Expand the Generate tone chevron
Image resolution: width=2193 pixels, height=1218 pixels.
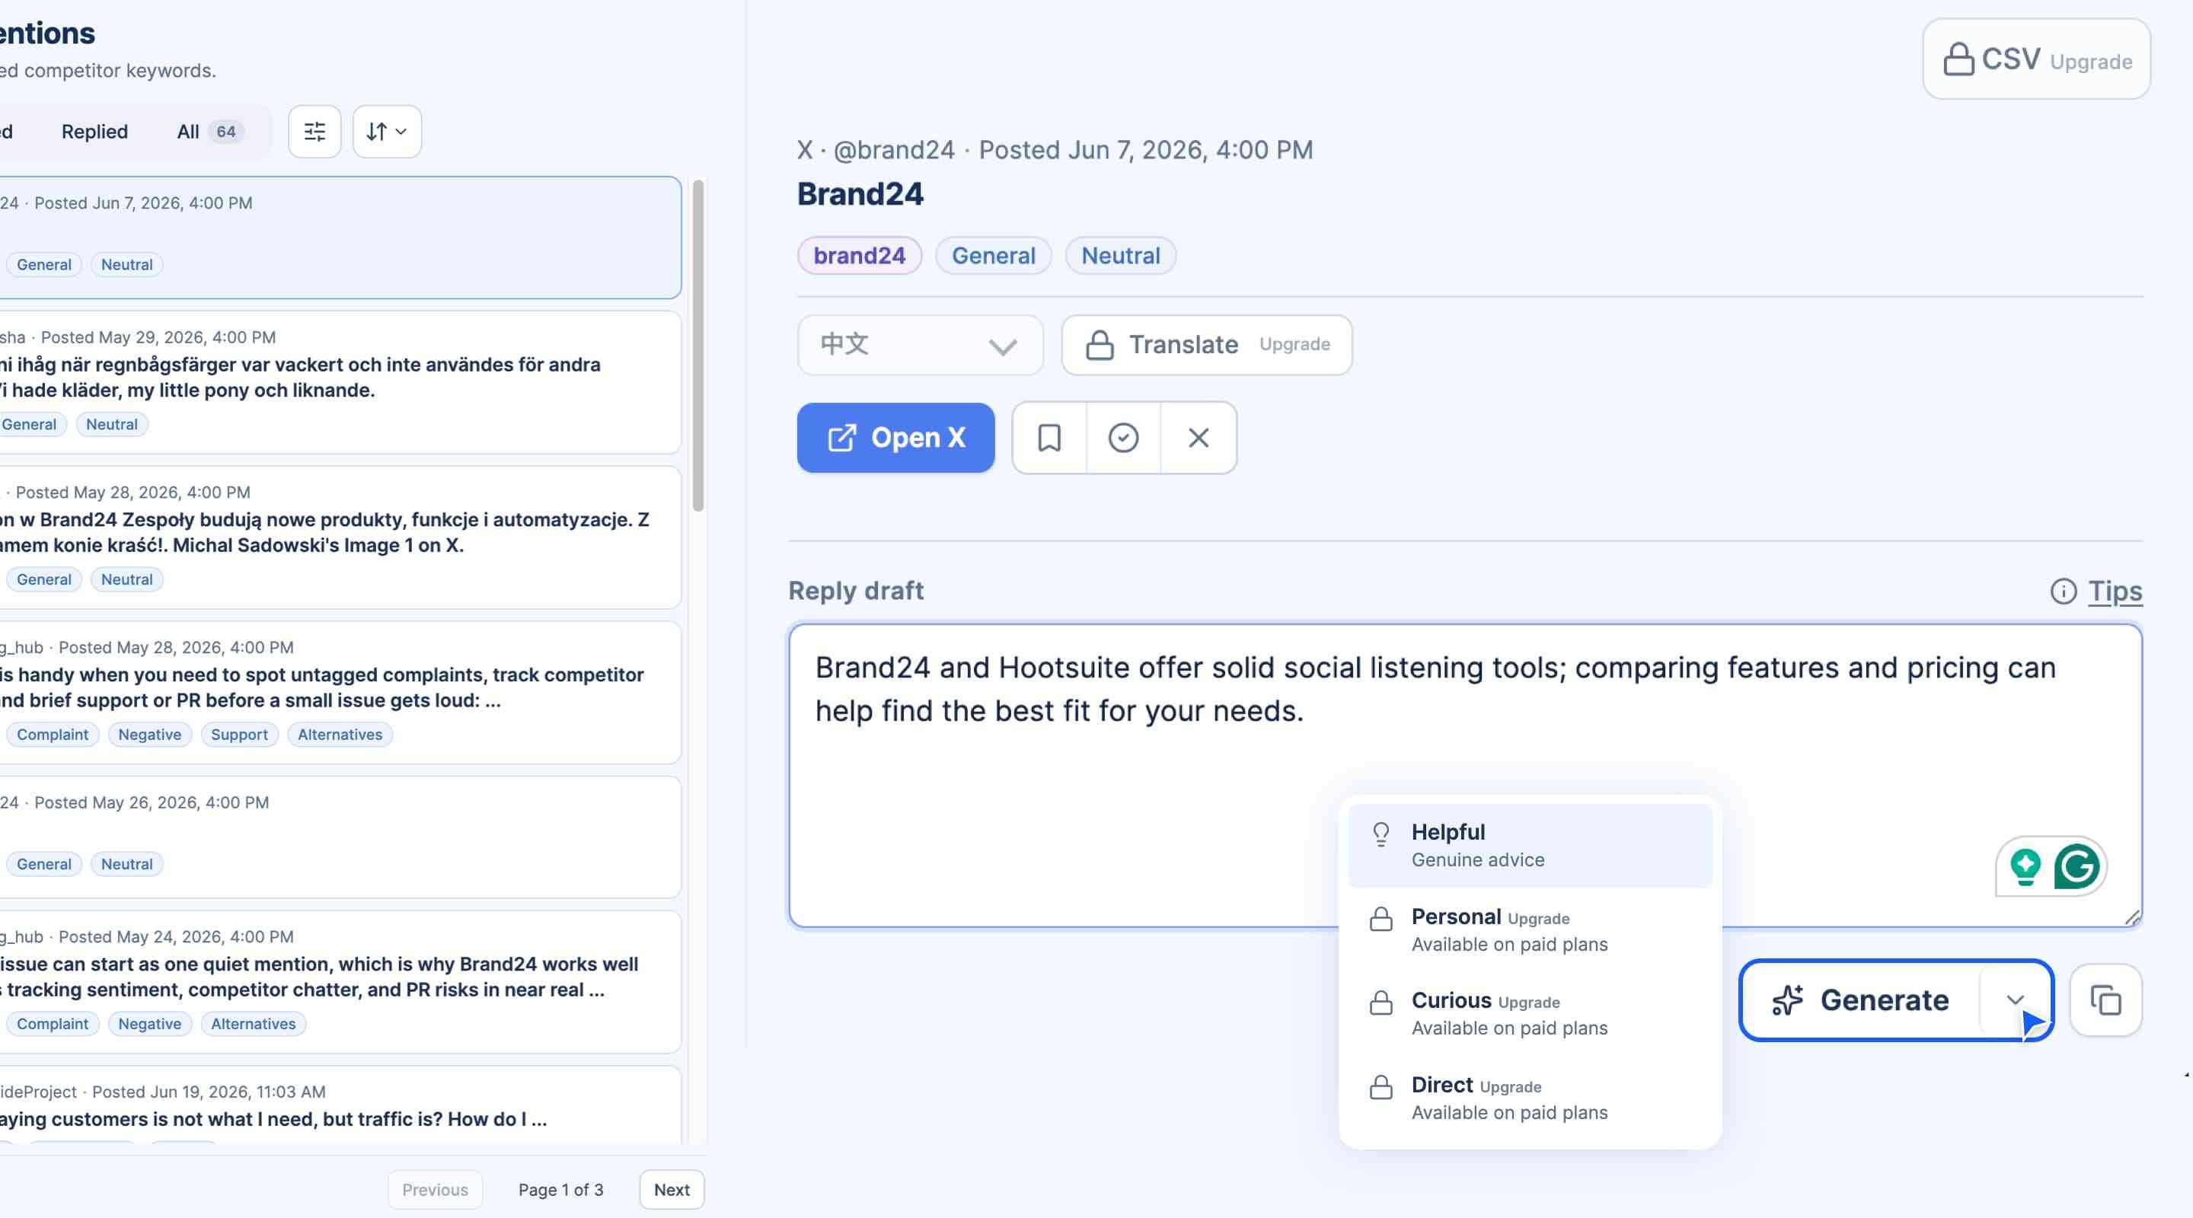[2015, 1000]
